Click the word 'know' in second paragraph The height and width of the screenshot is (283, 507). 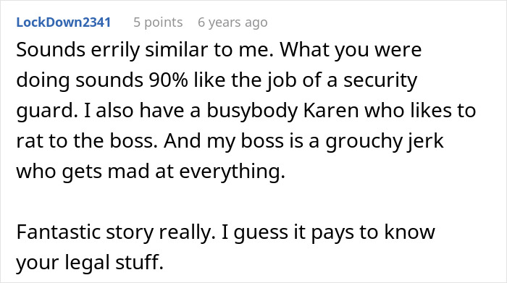(410, 232)
